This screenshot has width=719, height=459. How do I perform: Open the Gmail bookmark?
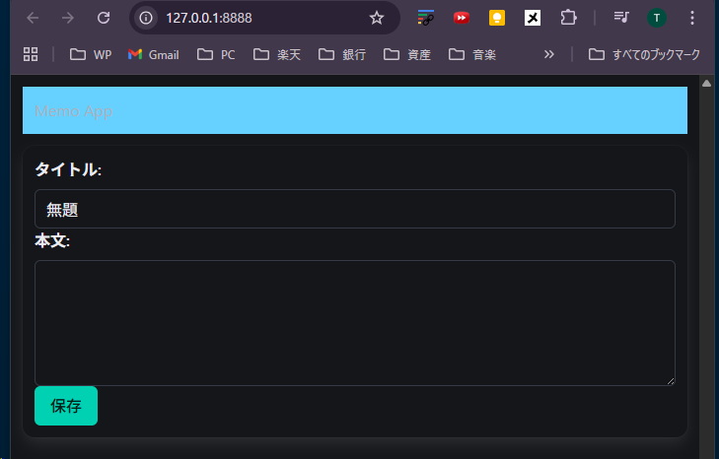(x=154, y=54)
